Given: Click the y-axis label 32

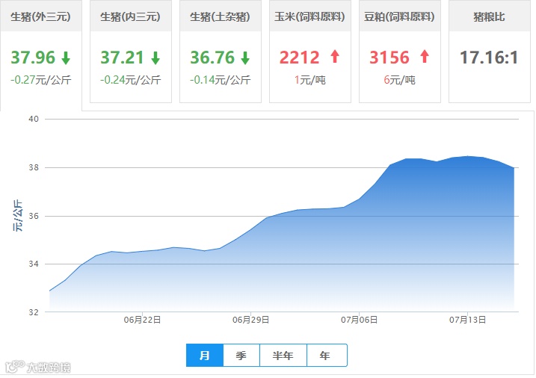Looking at the screenshot, I should pyautogui.click(x=34, y=312).
